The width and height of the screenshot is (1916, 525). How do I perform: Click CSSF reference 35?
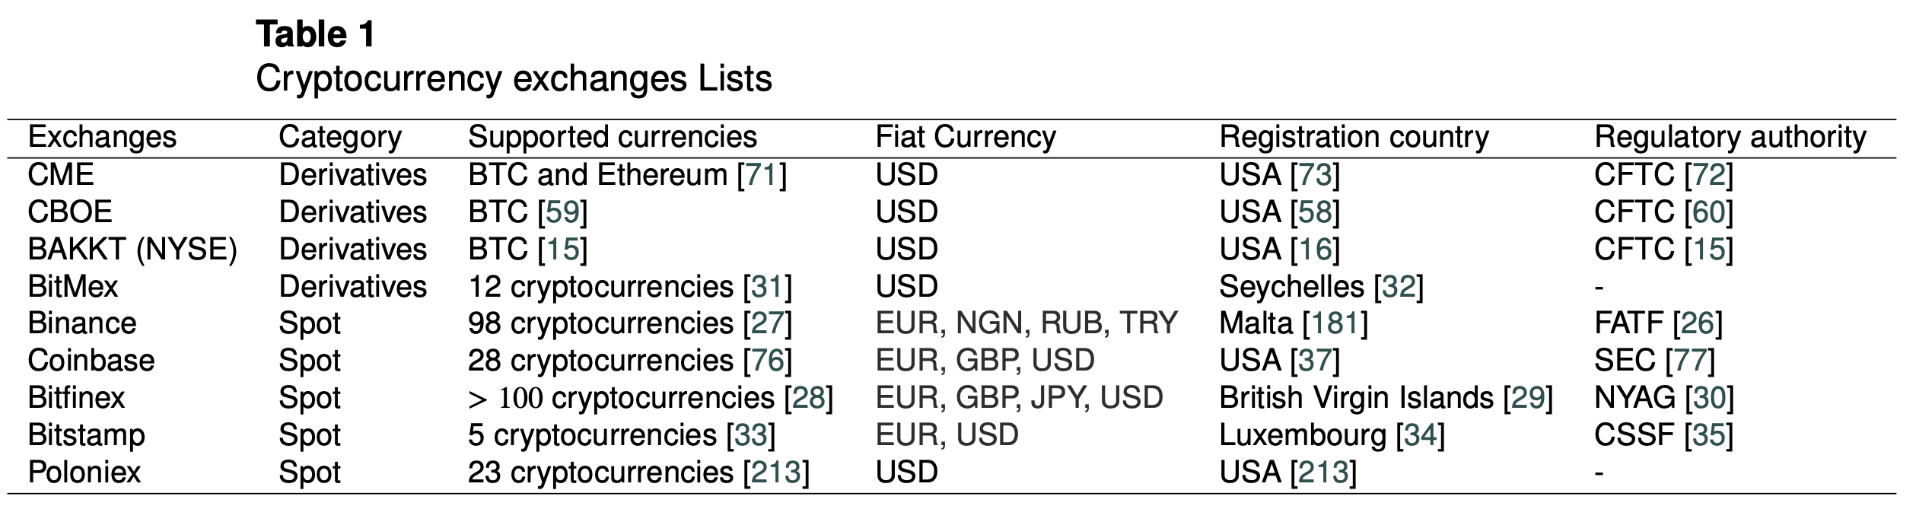point(1708,436)
